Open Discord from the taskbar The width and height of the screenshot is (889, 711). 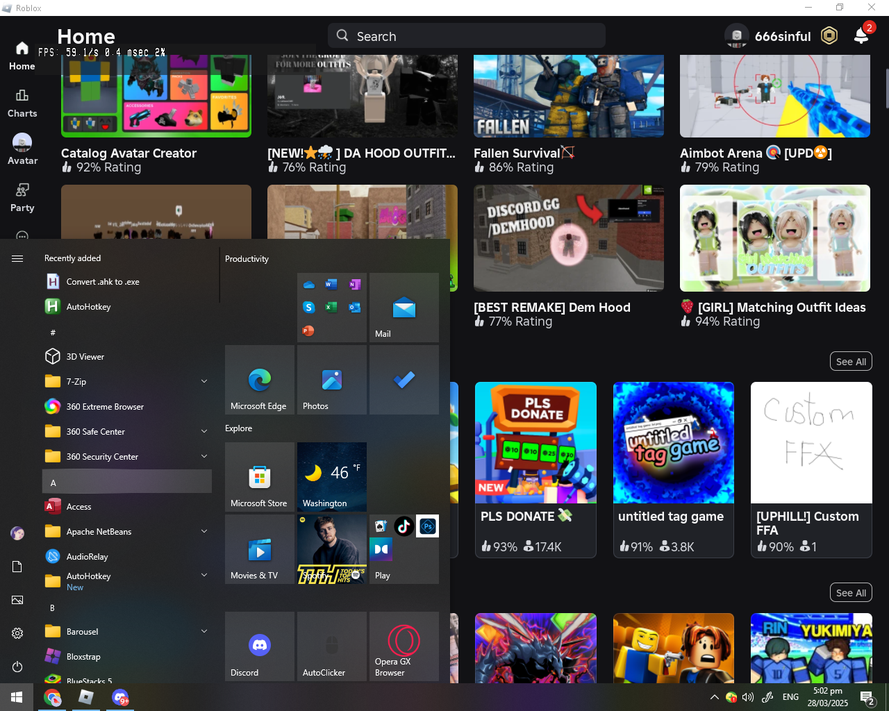[x=121, y=697]
